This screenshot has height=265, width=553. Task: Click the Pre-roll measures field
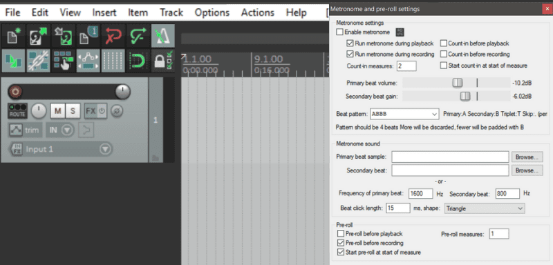[498, 234]
